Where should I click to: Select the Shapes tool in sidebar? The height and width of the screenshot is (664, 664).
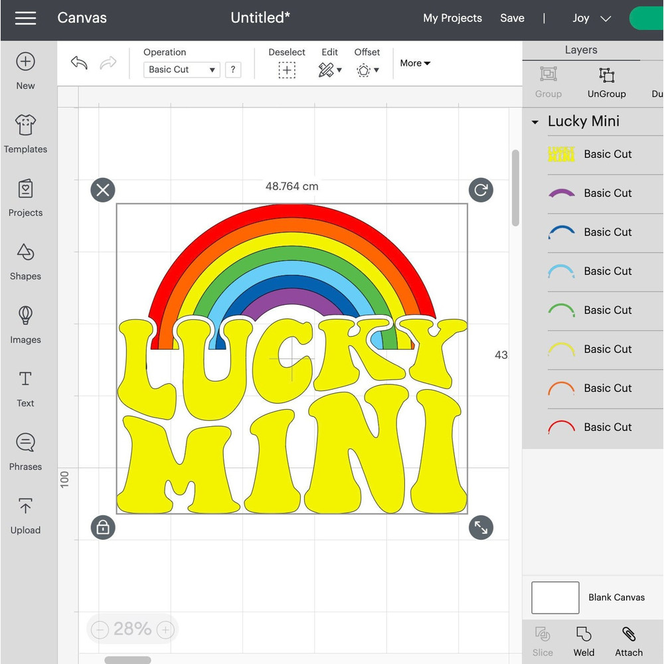[x=25, y=259]
